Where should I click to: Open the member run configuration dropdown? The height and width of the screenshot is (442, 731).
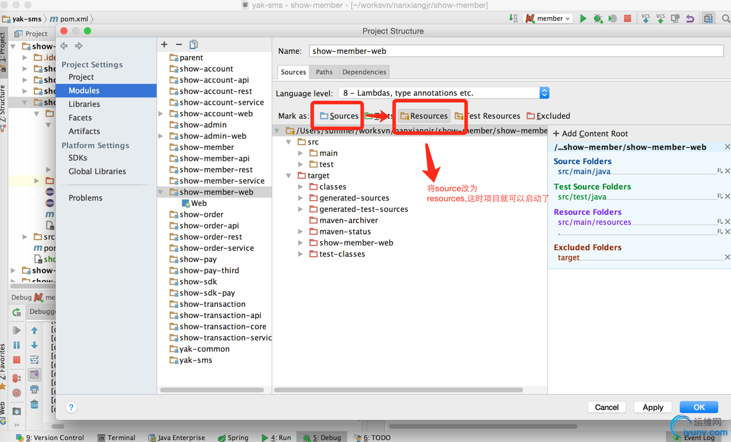tap(549, 18)
